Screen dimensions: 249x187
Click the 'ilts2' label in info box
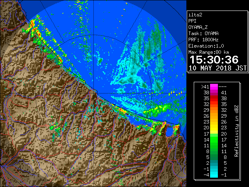(195, 15)
